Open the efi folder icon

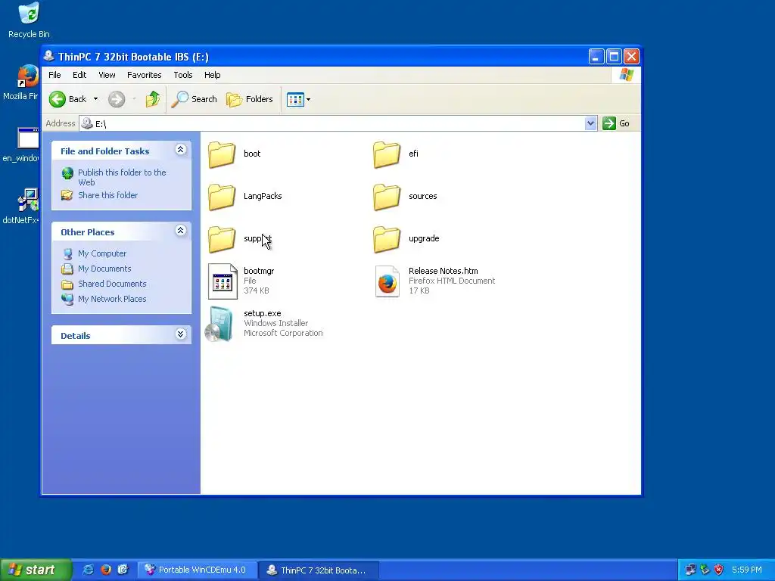click(387, 154)
